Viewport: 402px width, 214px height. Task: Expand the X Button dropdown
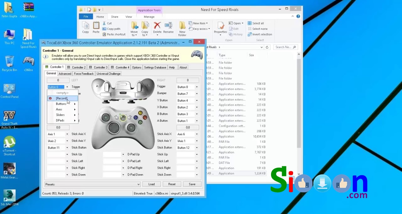[x=197, y=107]
